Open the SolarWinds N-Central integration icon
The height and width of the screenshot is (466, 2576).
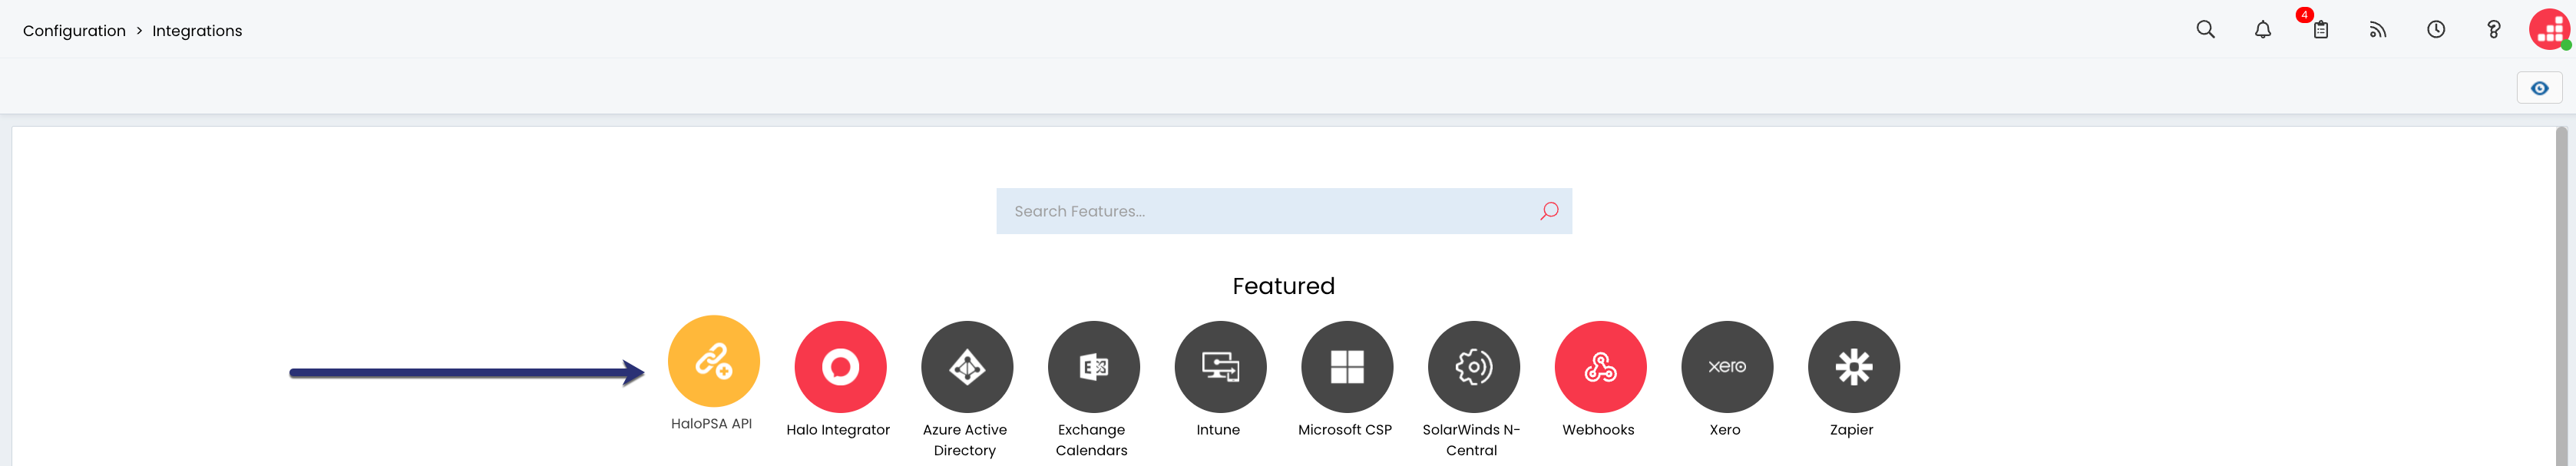click(1473, 367)
